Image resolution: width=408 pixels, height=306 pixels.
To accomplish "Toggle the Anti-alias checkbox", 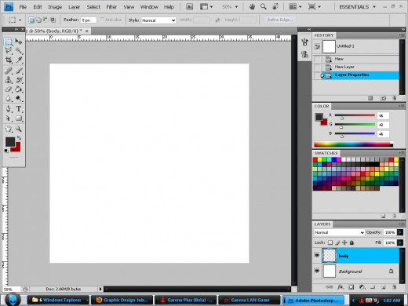I will pos(102,20).
